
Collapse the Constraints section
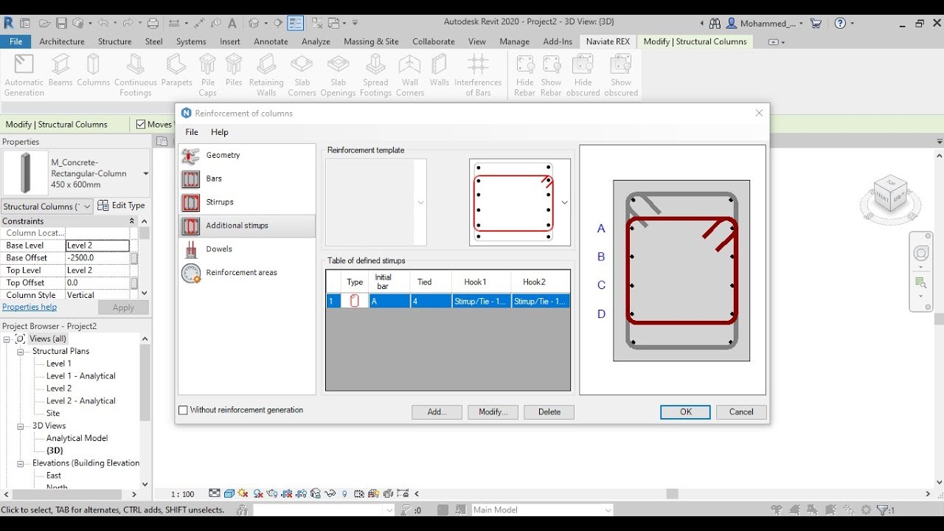click(x=132, y=221)
